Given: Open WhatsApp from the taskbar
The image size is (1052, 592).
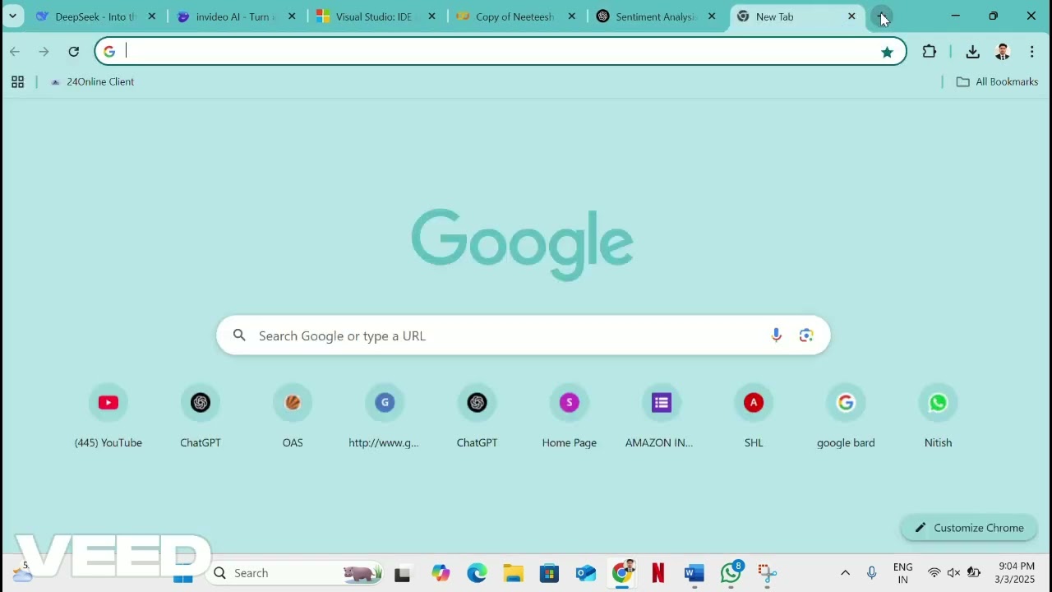Looking at the screenshot, I should (731, 573).
